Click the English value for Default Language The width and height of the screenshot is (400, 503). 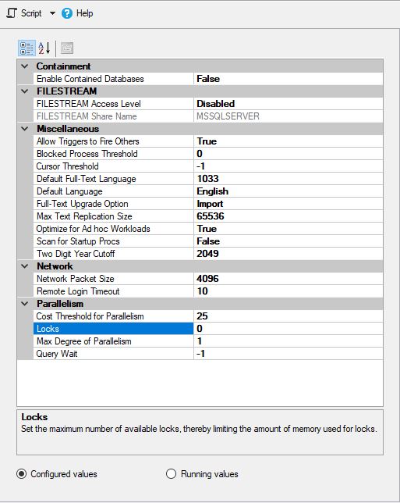[288, 191]
